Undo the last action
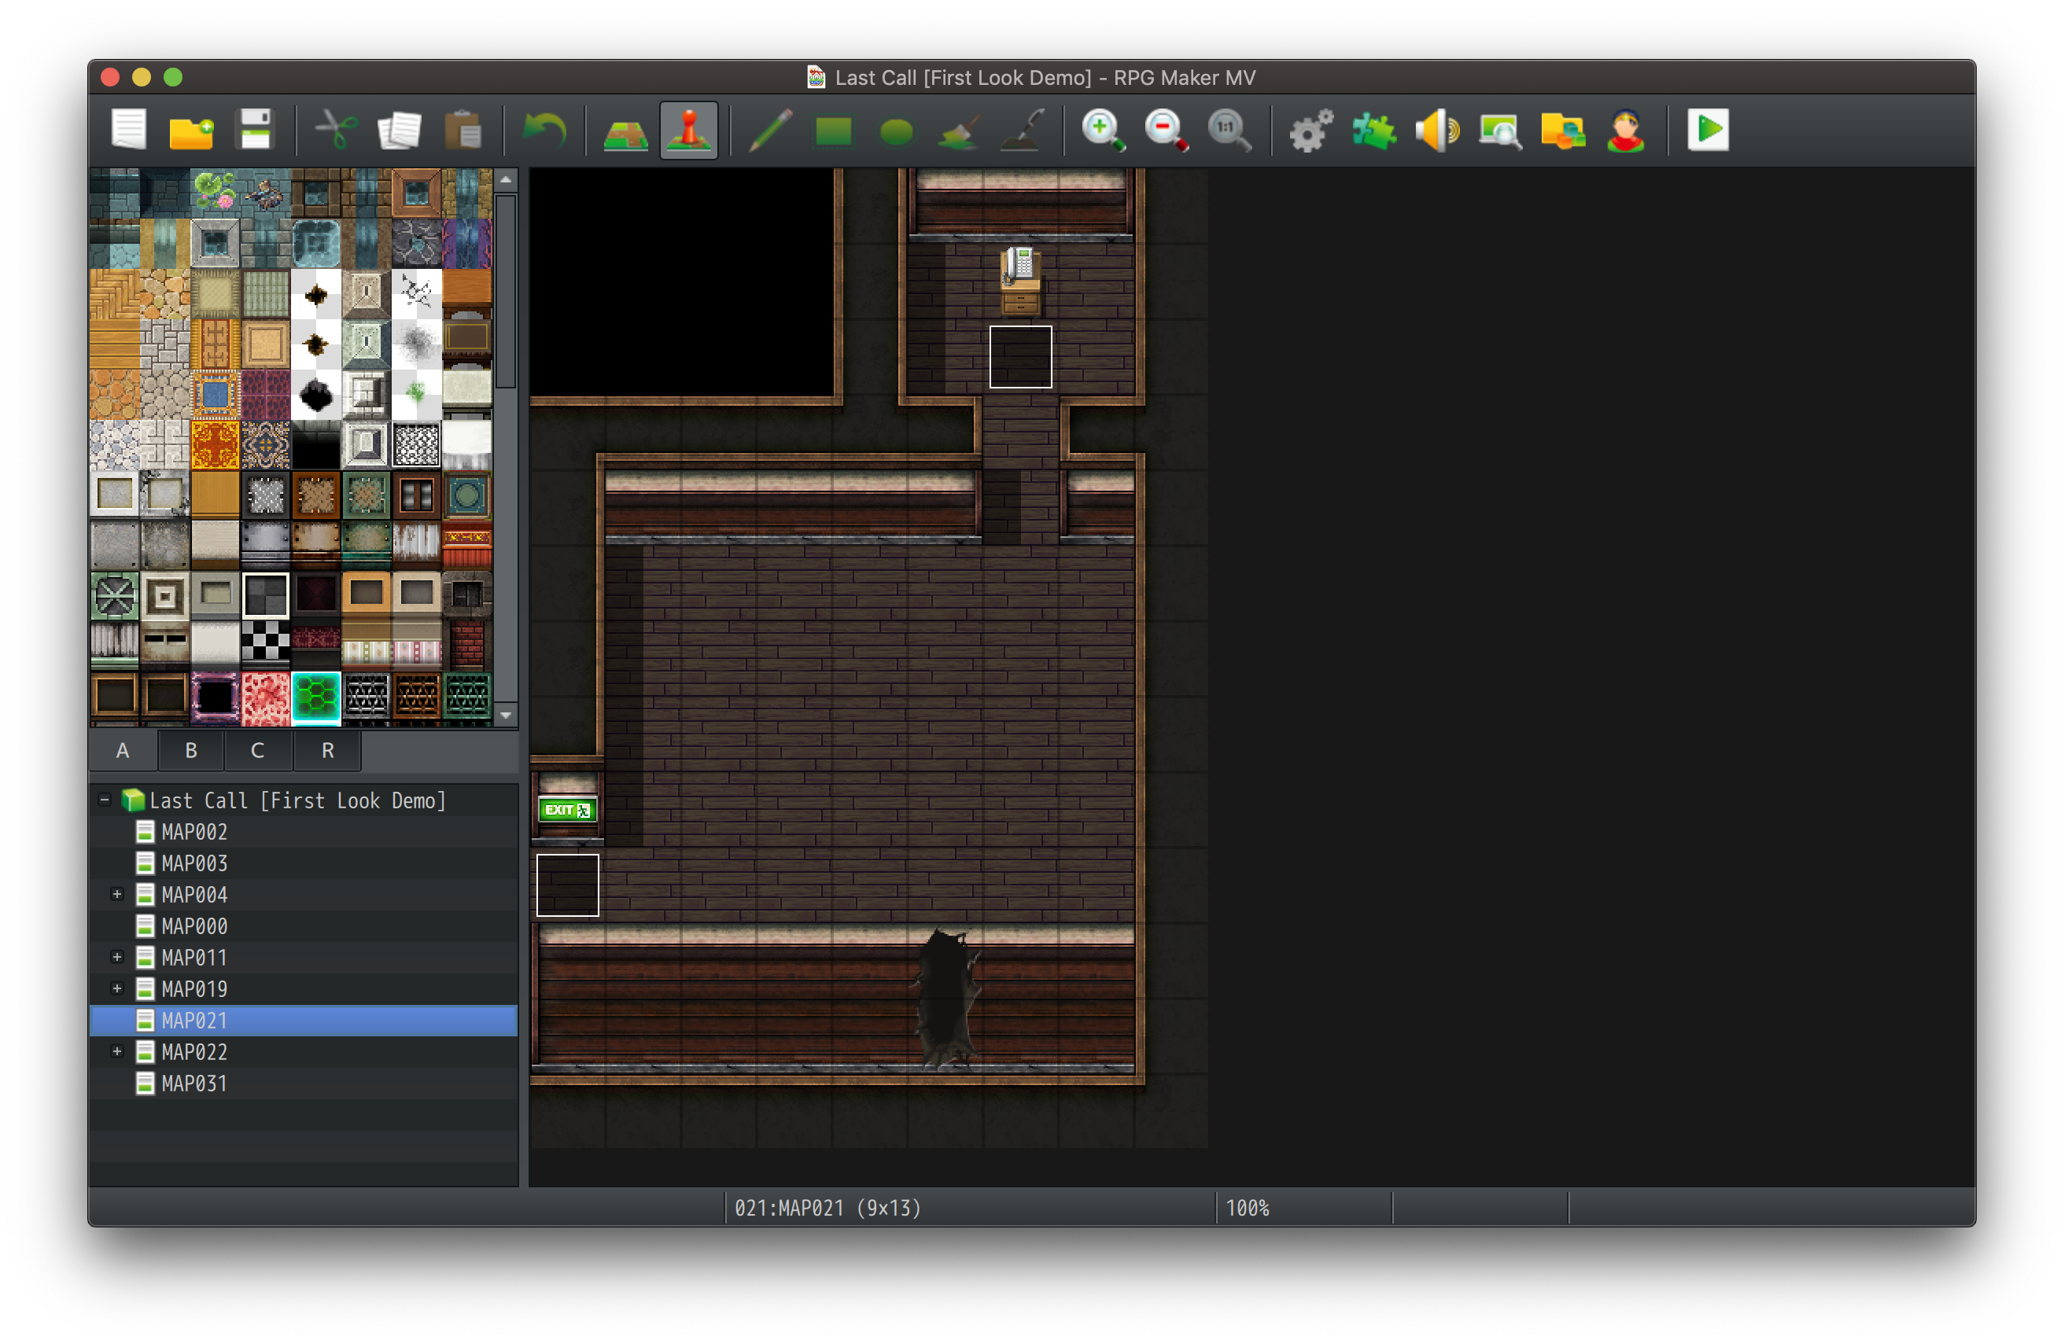This screenshot has height=1343, width=2064. [544, 130]
